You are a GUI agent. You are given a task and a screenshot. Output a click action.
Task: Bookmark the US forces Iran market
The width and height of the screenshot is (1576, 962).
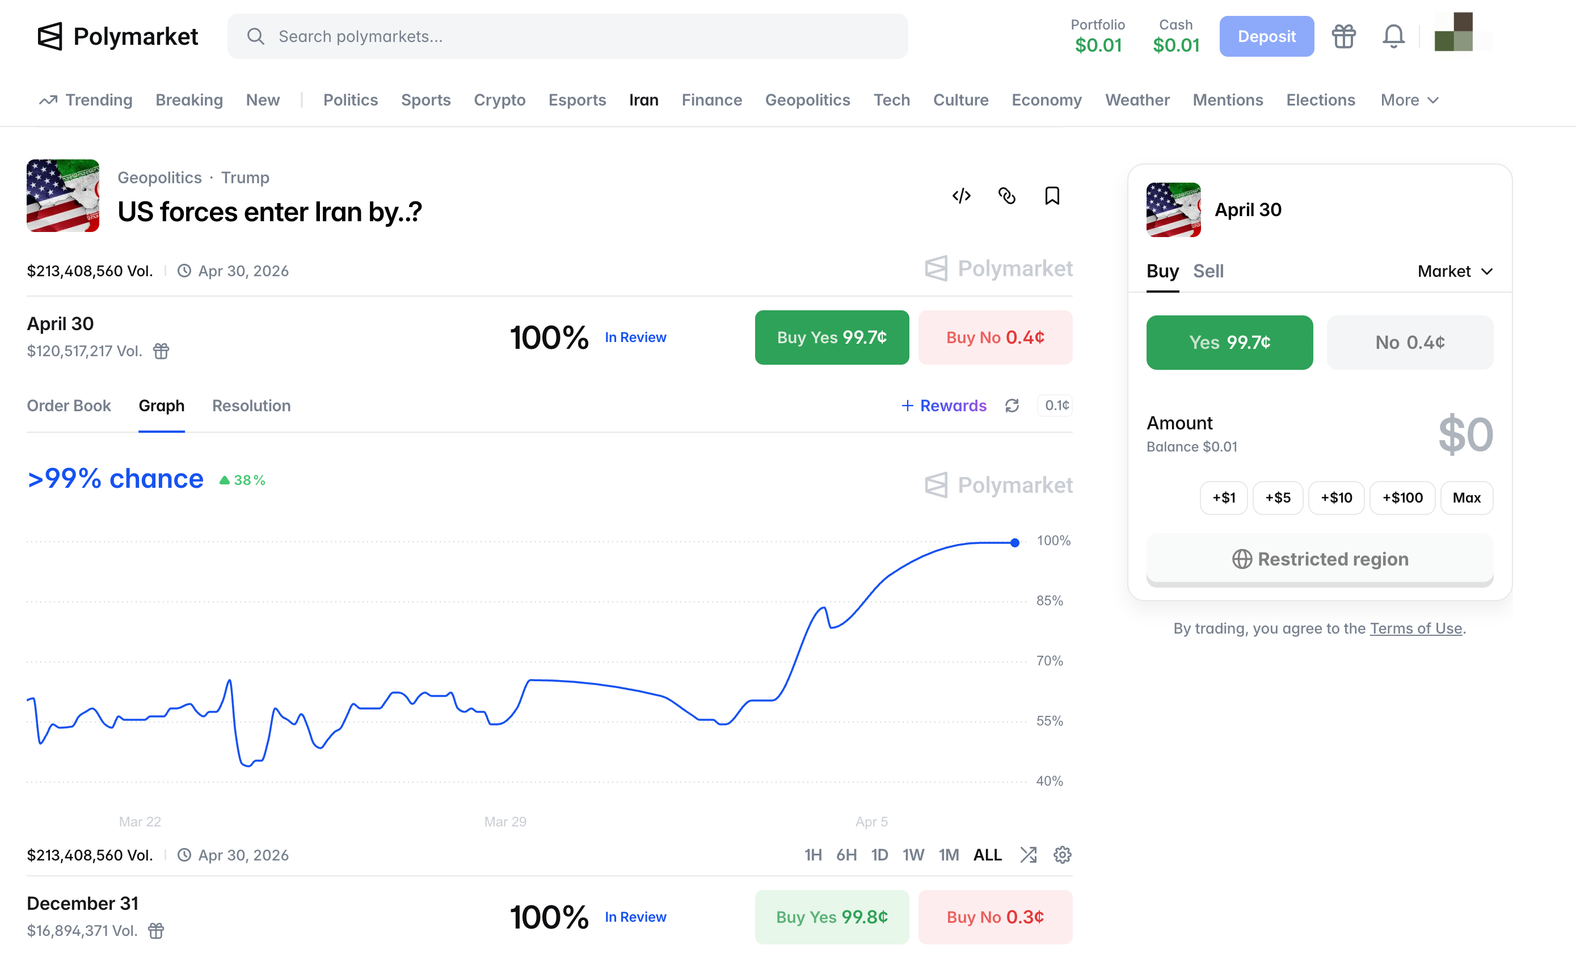(1052, 196)
